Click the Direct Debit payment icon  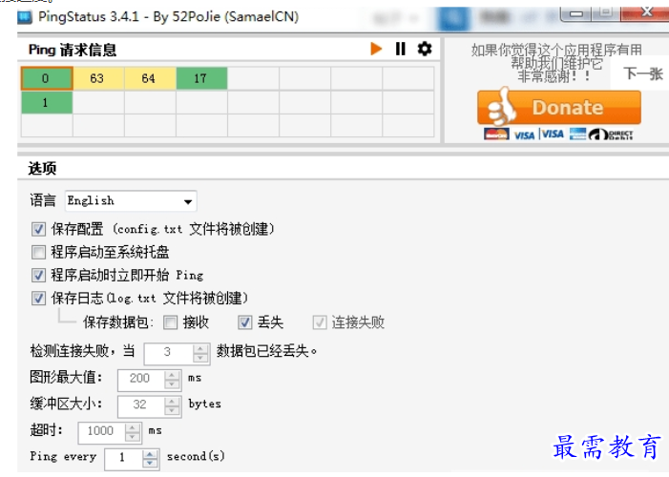coord(611,135)
